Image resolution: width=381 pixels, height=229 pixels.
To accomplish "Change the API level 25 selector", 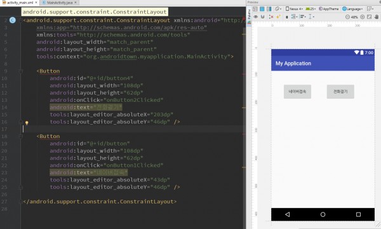I will click(x=311, y=9).
